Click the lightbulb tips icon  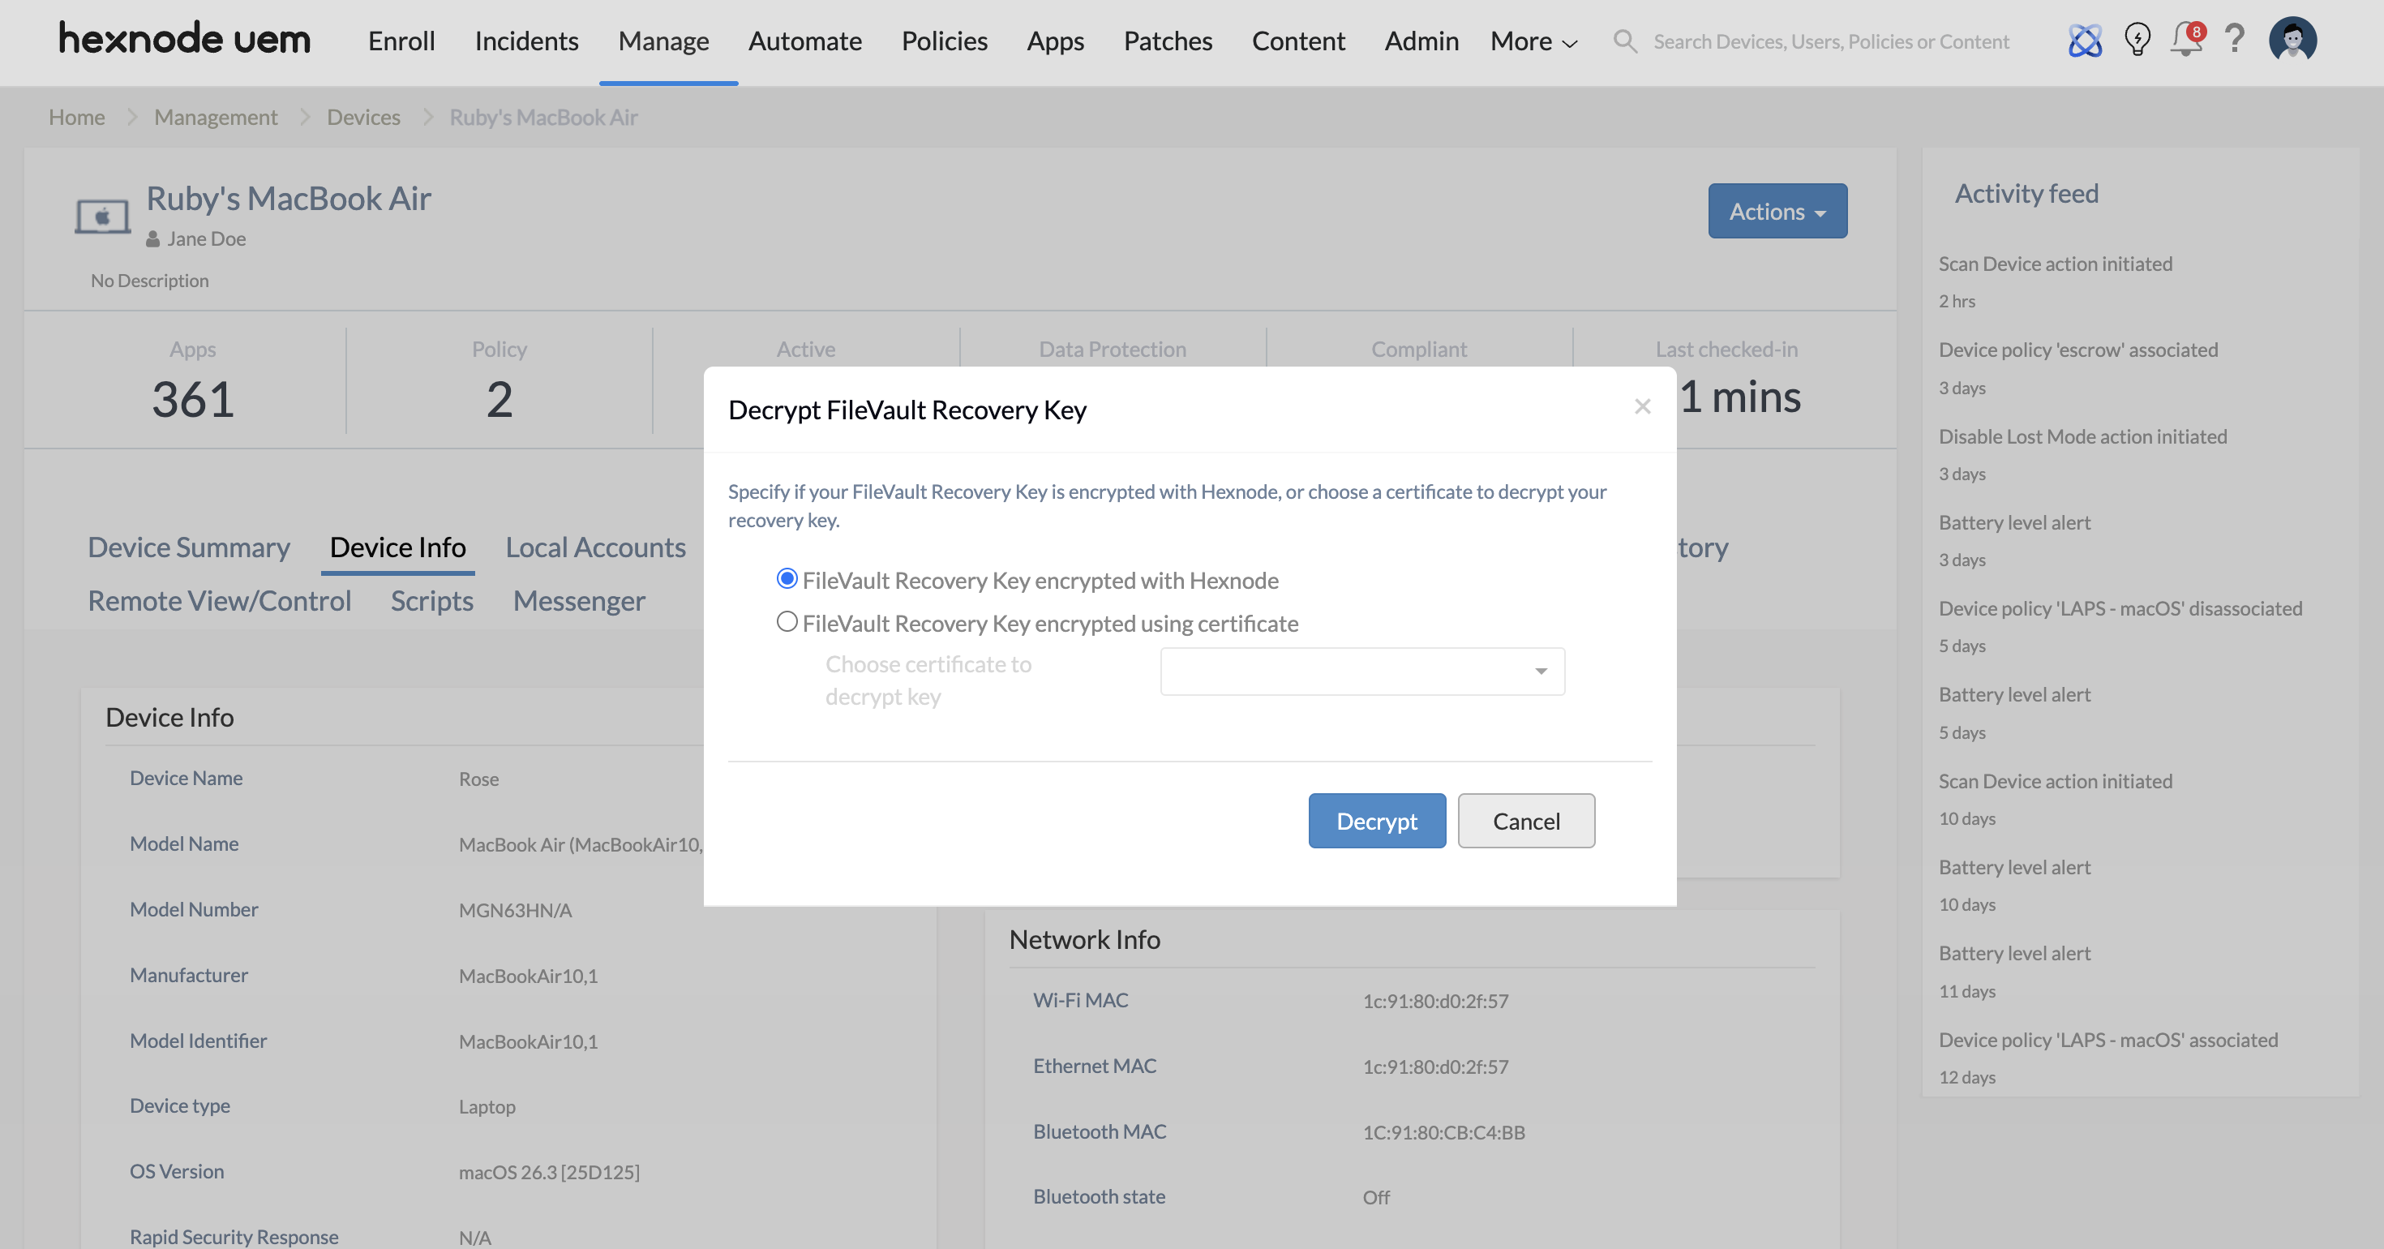click(x=2137, y=40)
